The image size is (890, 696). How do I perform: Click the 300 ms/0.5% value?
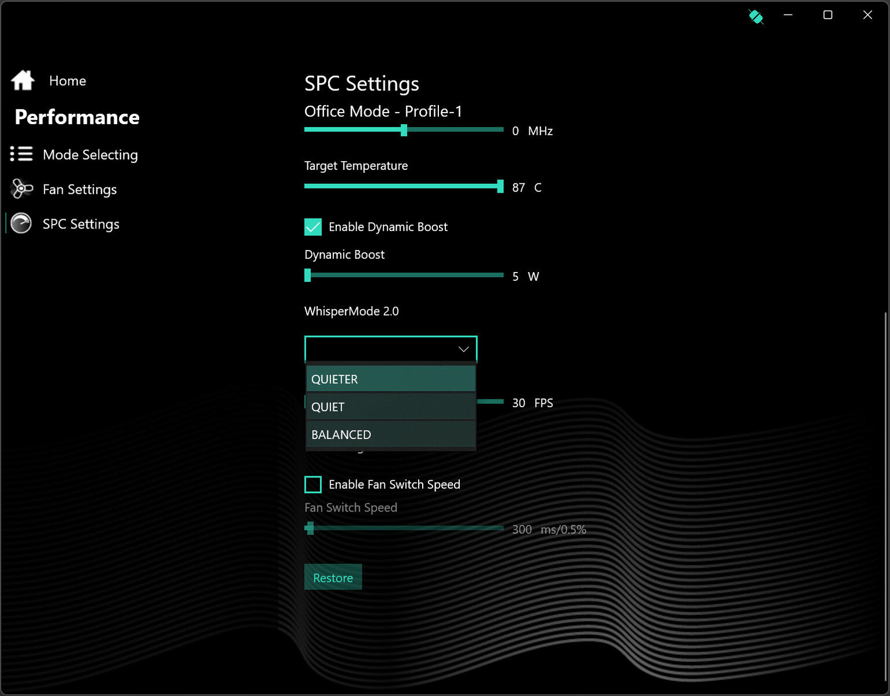pyautogui.click(x=549, y=530)
